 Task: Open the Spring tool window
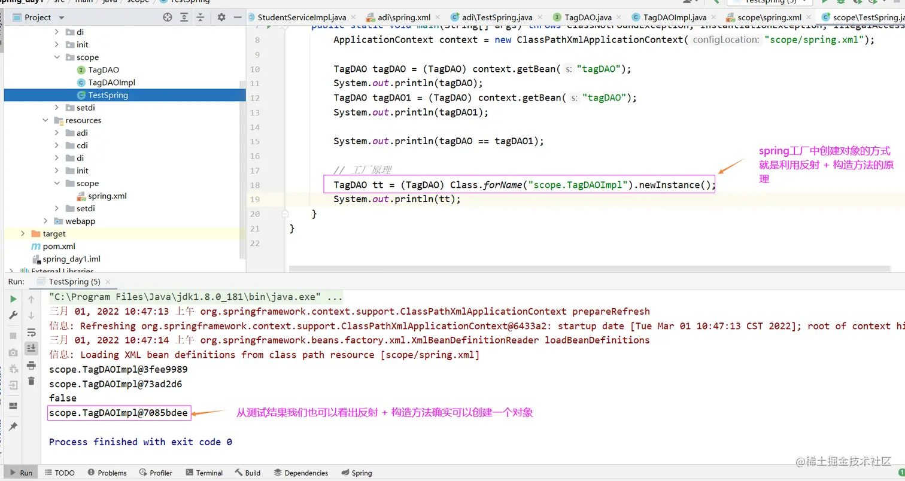[356, 473]
